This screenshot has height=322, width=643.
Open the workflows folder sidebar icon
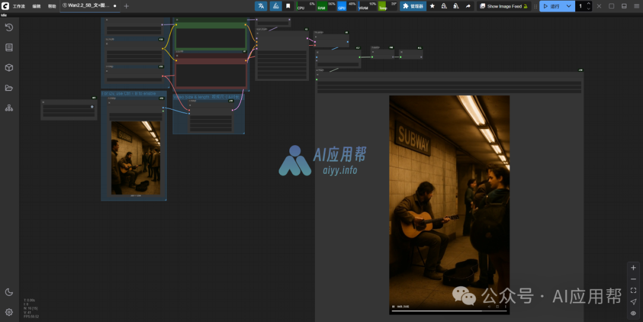coord(9,87)
